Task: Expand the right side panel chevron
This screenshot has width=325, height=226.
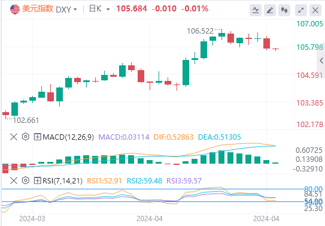Action: point(321,61)
